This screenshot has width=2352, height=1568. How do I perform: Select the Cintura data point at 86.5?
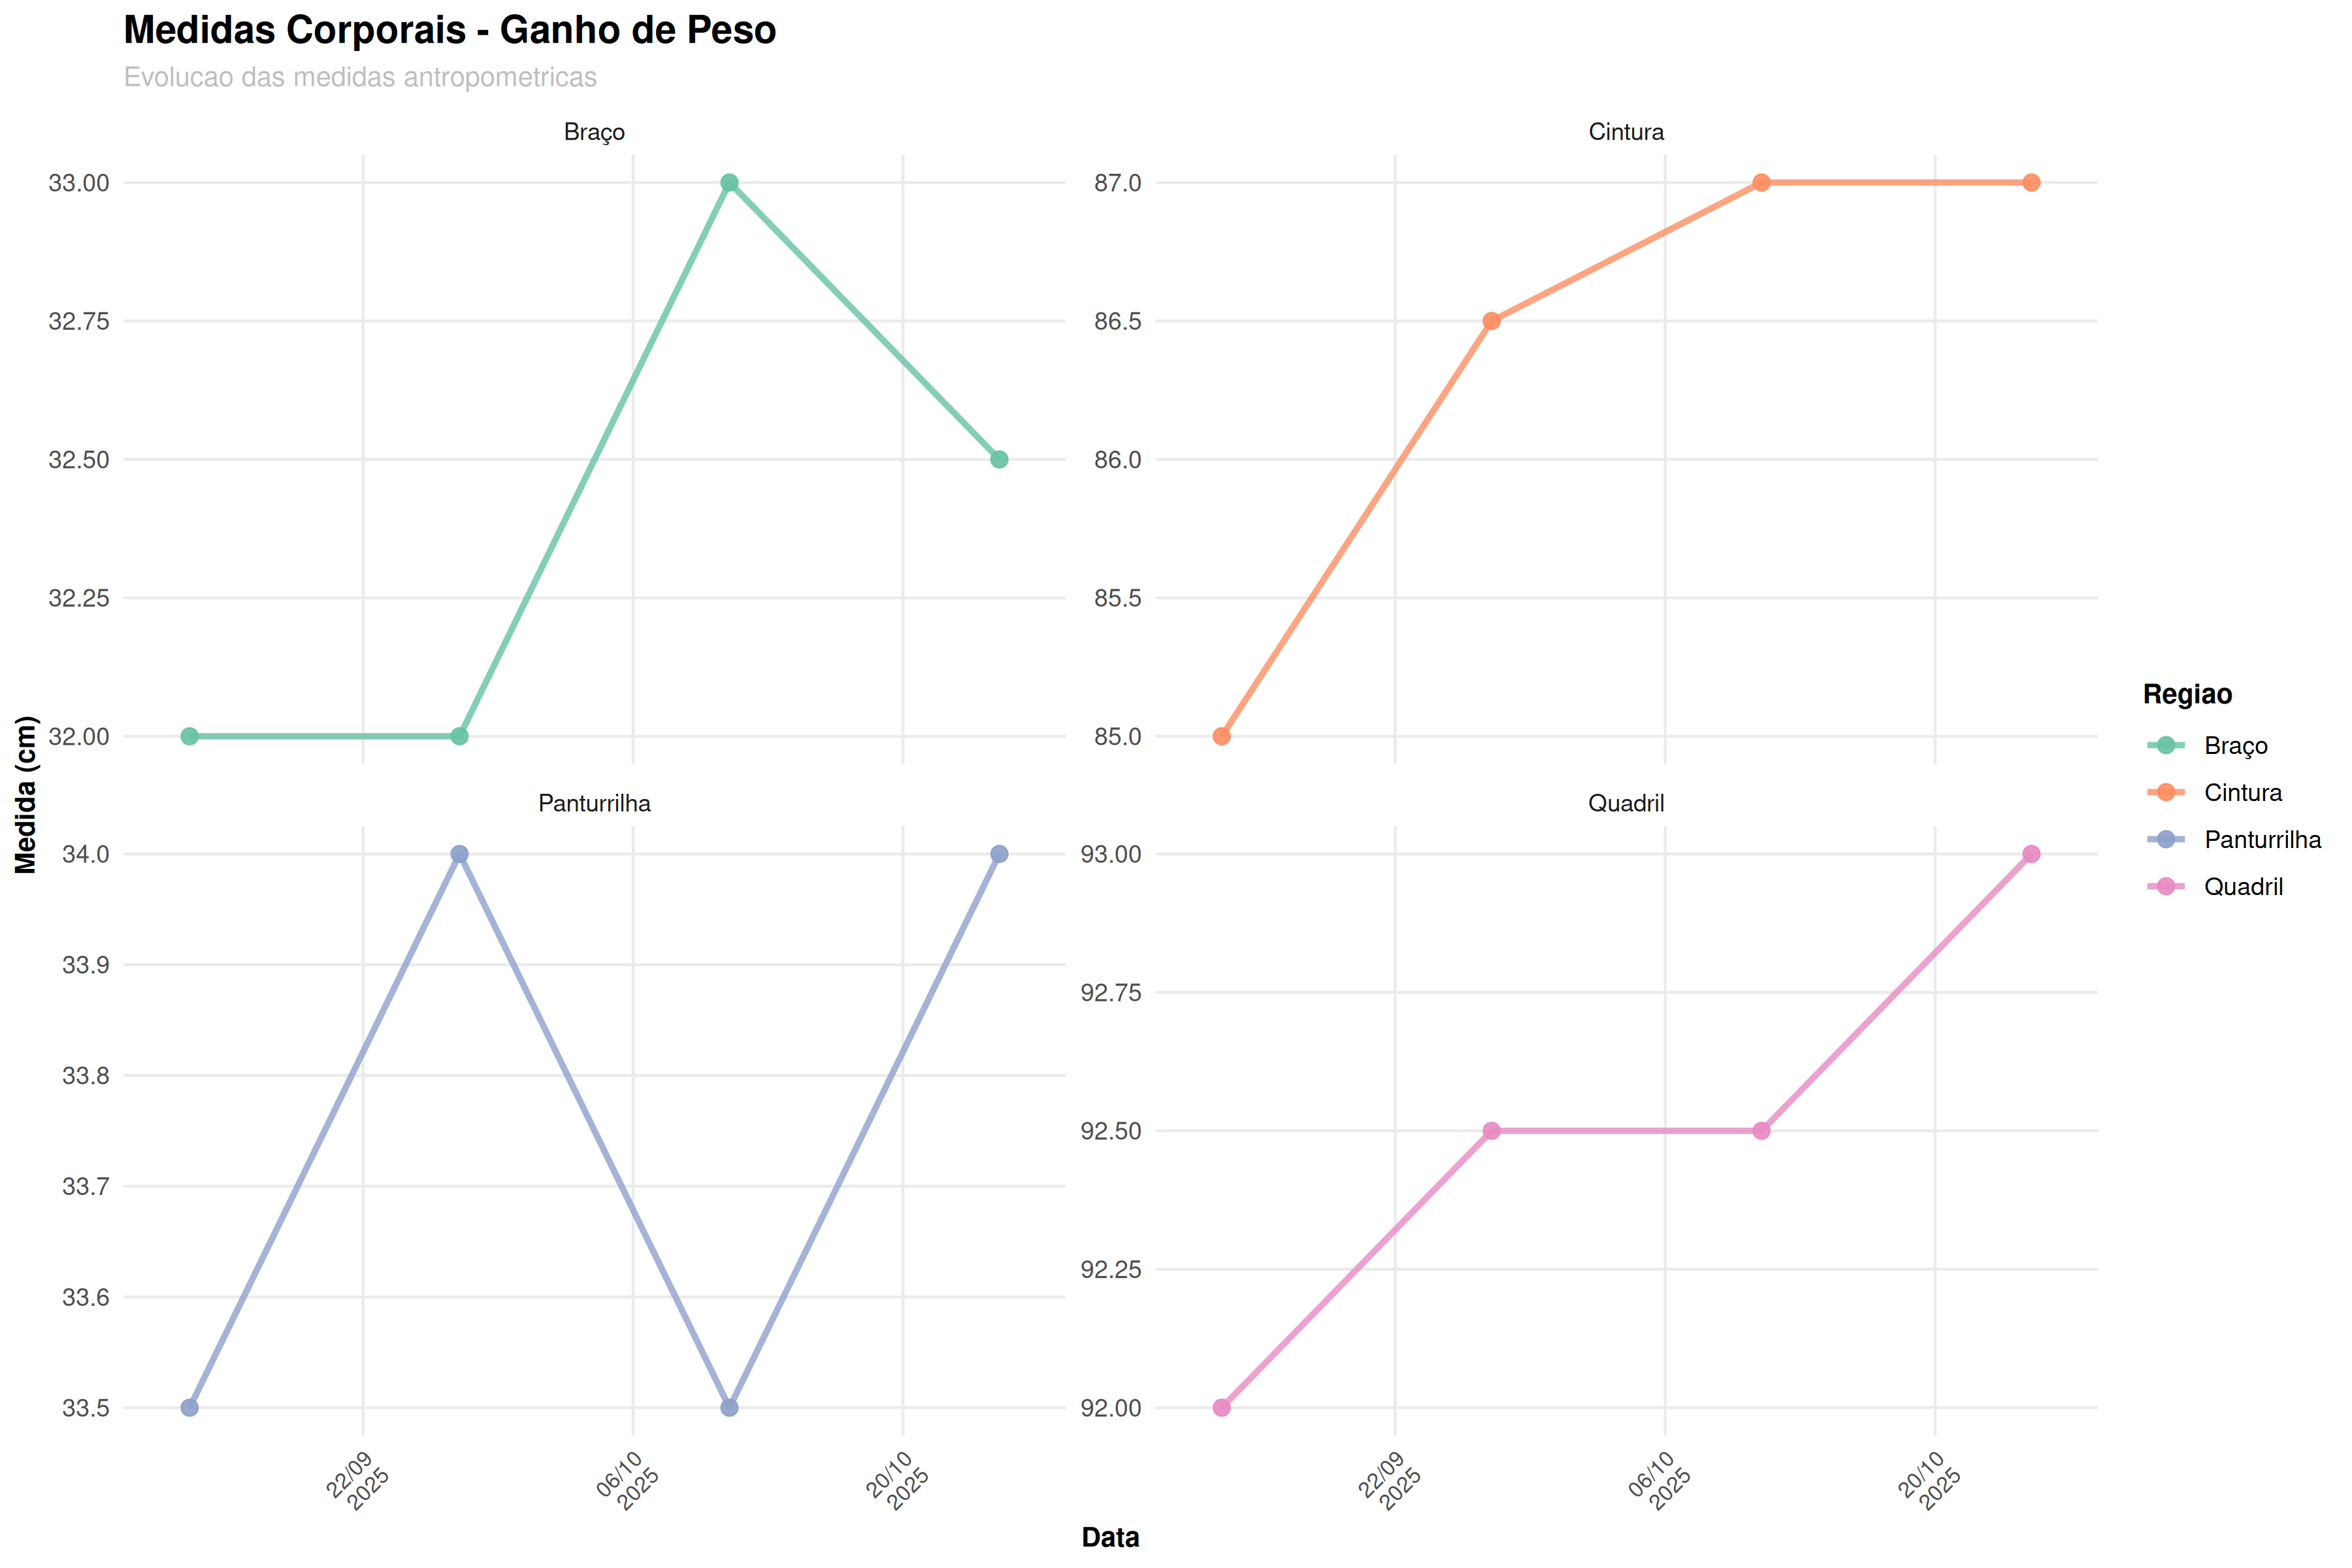pyautogui.click(x=1491, y=321)
